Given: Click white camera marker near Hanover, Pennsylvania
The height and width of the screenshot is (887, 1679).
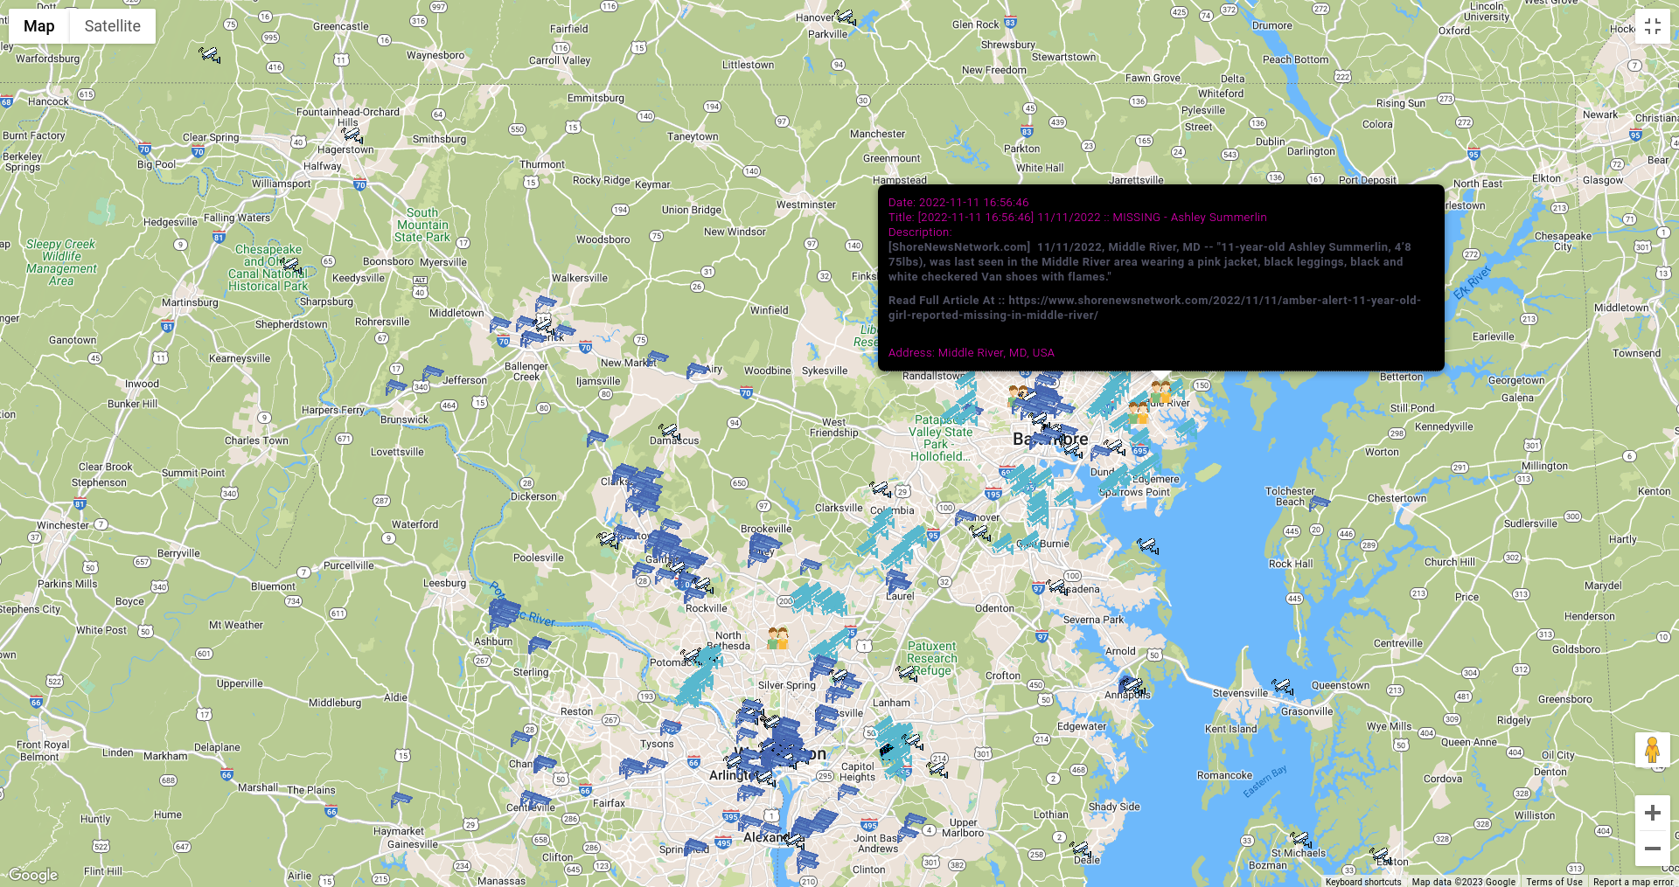Looking at the screenshot, I should [x=845, y=17].
